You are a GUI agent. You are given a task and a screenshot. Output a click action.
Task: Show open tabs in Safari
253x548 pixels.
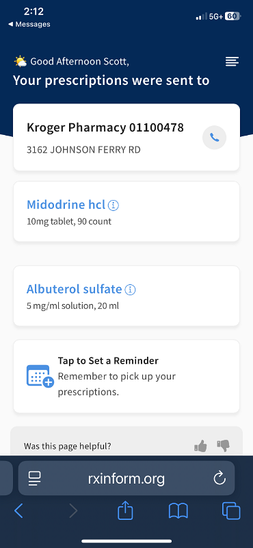click(231, 511)
